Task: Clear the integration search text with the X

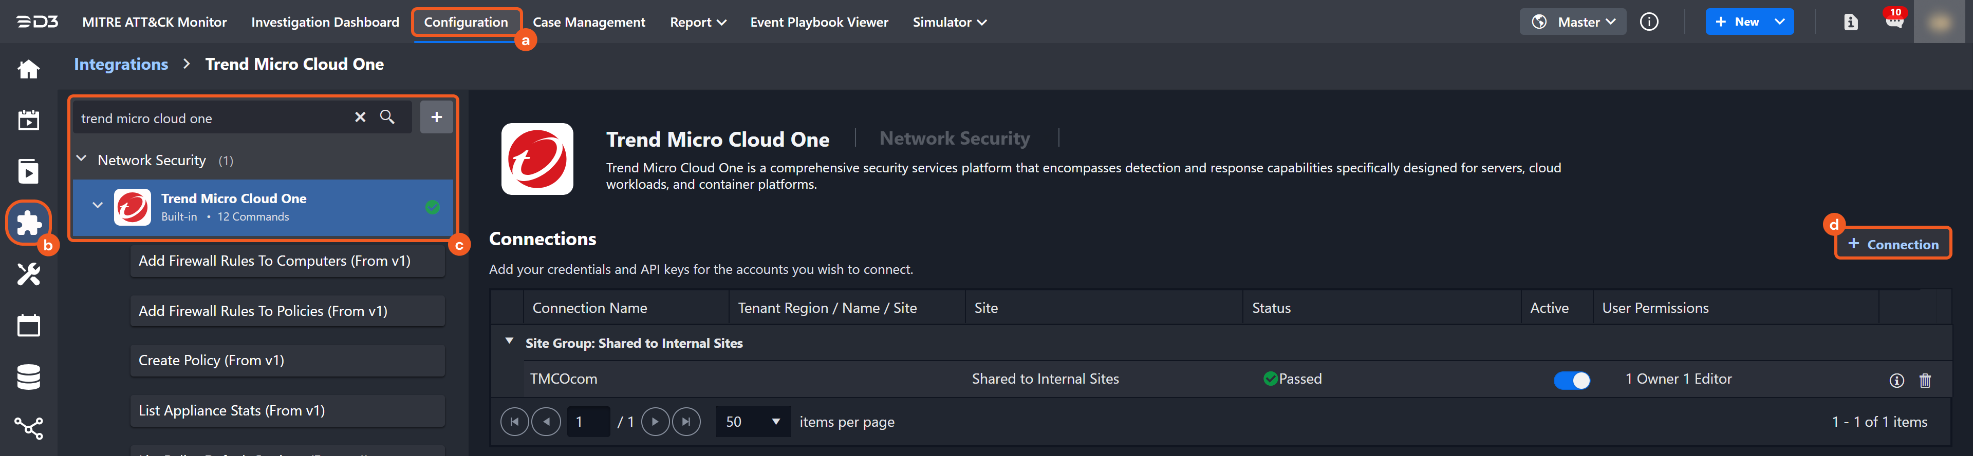Action: pyautogui.click(x=360, y=117)
